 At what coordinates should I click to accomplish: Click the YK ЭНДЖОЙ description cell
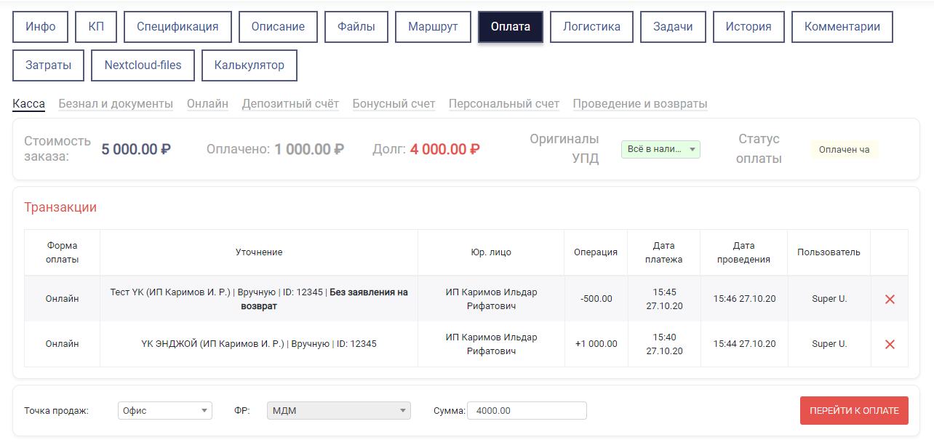(259, 344)
